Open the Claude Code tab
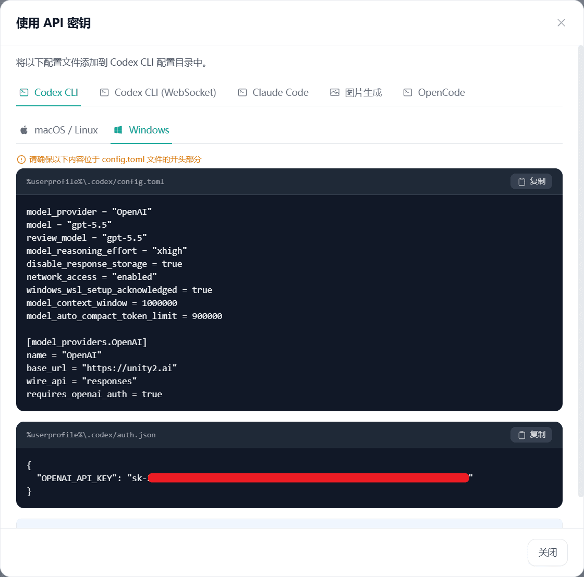The width and height of the screenshot is (584, 577). click(273, 92)
